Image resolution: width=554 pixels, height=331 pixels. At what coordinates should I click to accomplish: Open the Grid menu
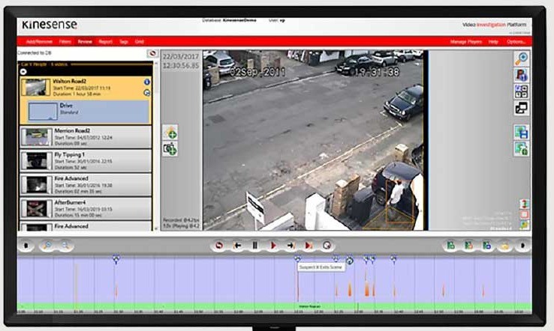coord(139,42)
